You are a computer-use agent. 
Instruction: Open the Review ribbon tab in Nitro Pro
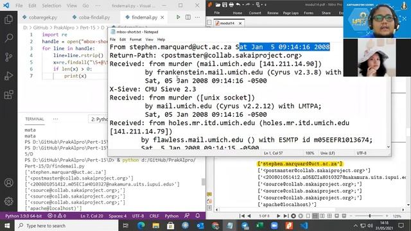[272, 13]
